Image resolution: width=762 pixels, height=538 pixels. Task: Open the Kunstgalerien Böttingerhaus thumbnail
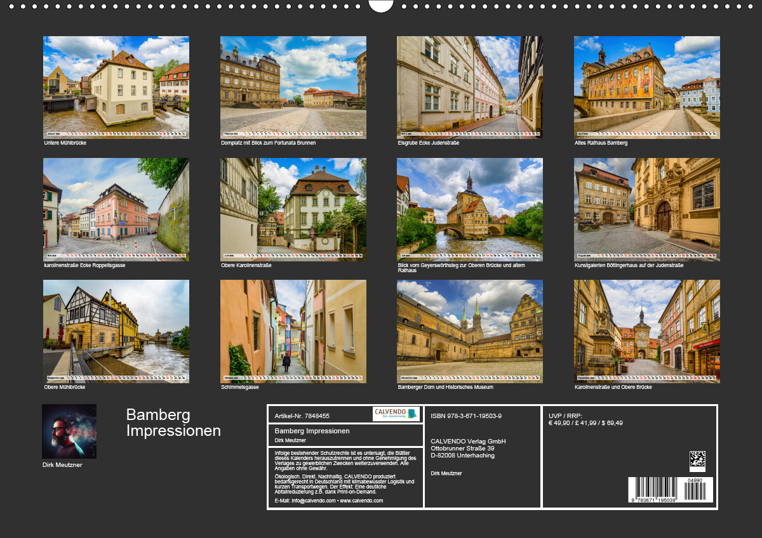tap(647, 209)
